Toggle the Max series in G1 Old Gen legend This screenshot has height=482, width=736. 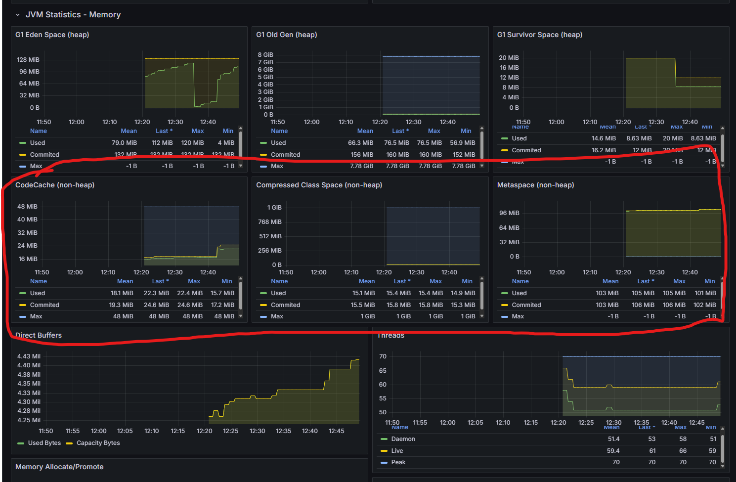point(277,166)
